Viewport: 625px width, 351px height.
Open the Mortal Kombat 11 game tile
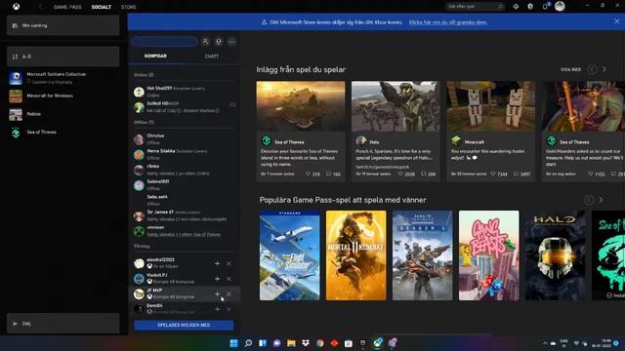[355, 255]
